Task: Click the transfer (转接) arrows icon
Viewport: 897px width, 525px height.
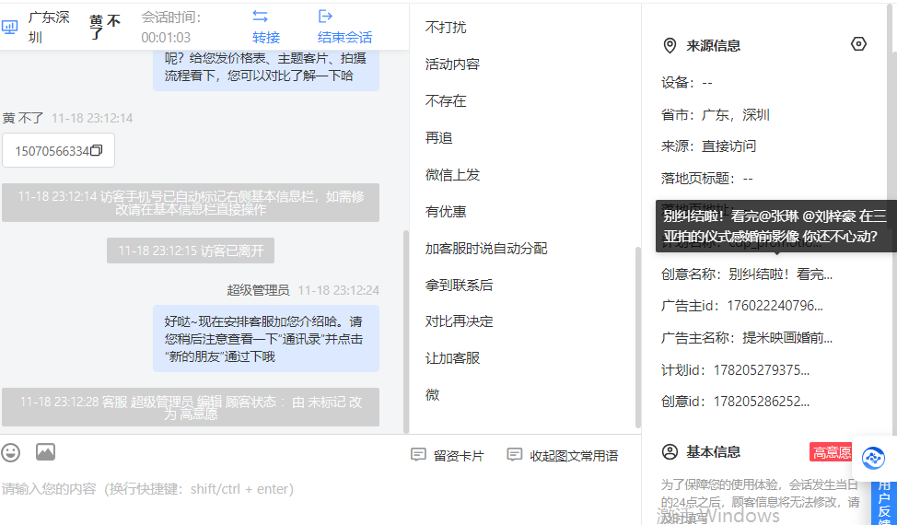Action: pyautogui.click(x=261, y=16)
